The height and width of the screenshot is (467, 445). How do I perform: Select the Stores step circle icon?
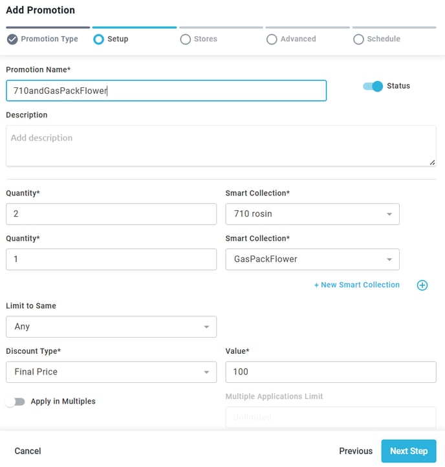coord(185,39)
